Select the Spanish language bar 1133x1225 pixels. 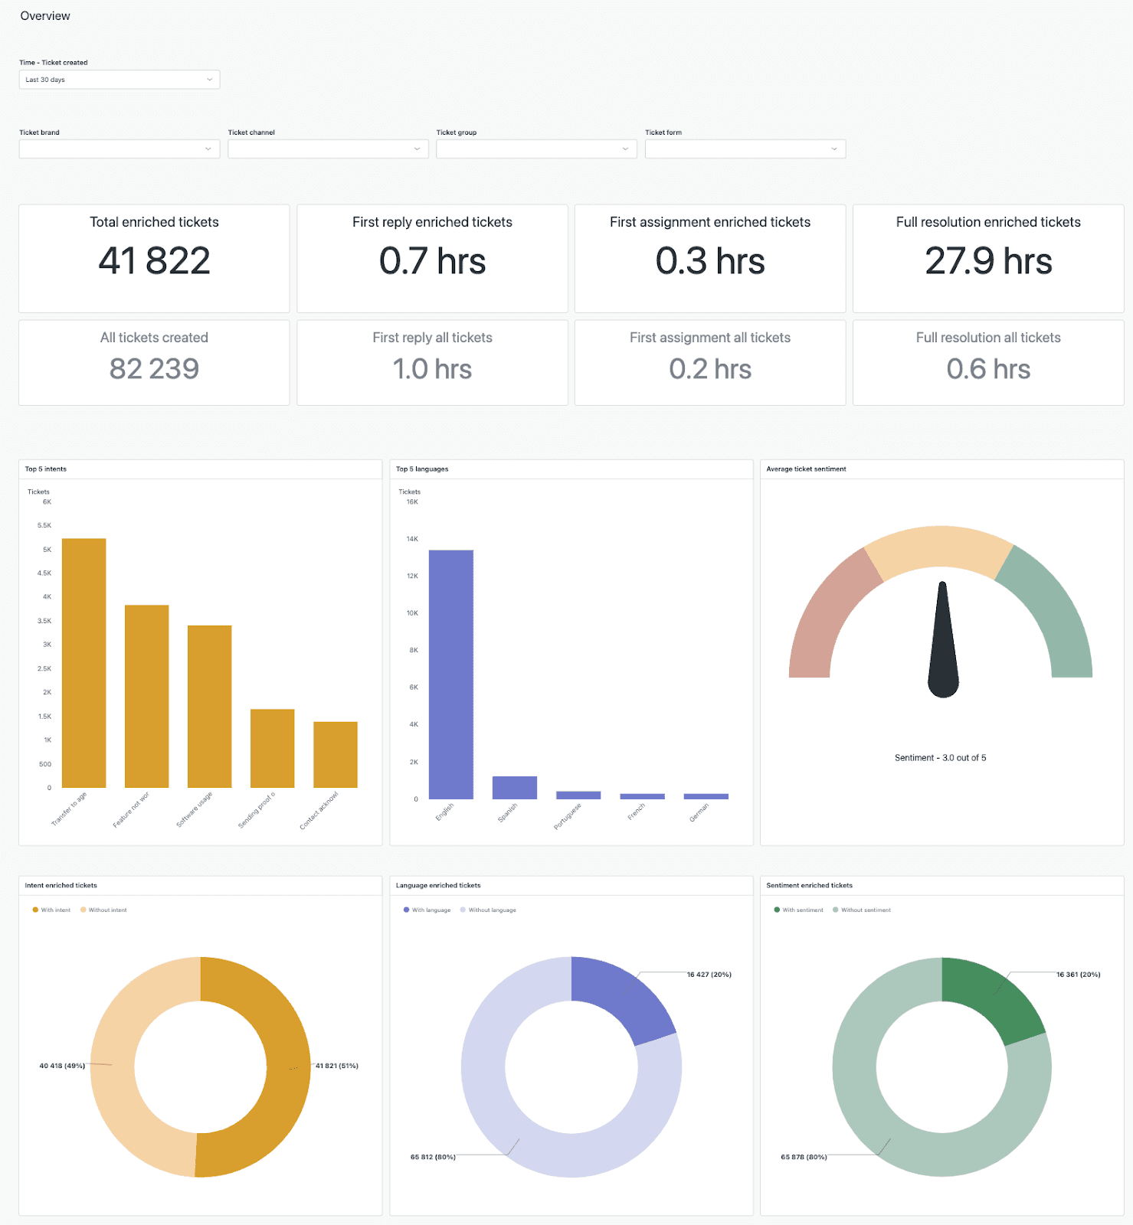pos(514,788)
